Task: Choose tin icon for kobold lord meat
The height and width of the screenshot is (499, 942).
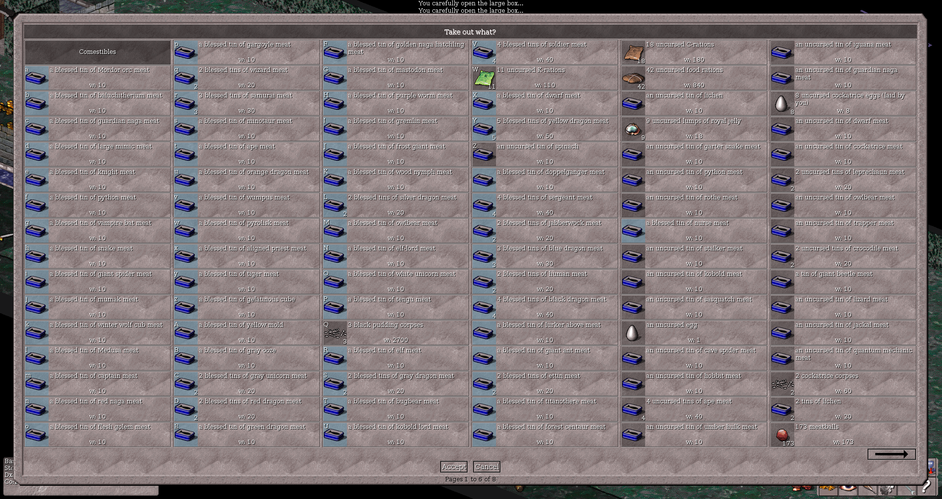Action: 335,435
